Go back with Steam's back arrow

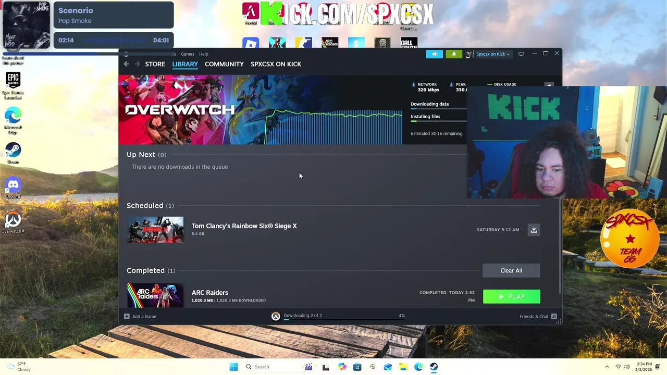(126, 64)
